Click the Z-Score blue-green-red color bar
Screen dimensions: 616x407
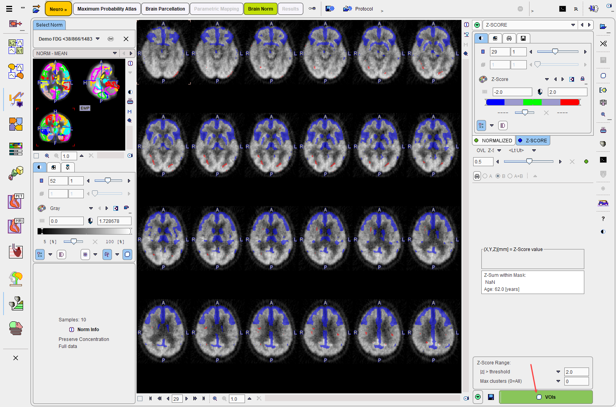[532, 102]
